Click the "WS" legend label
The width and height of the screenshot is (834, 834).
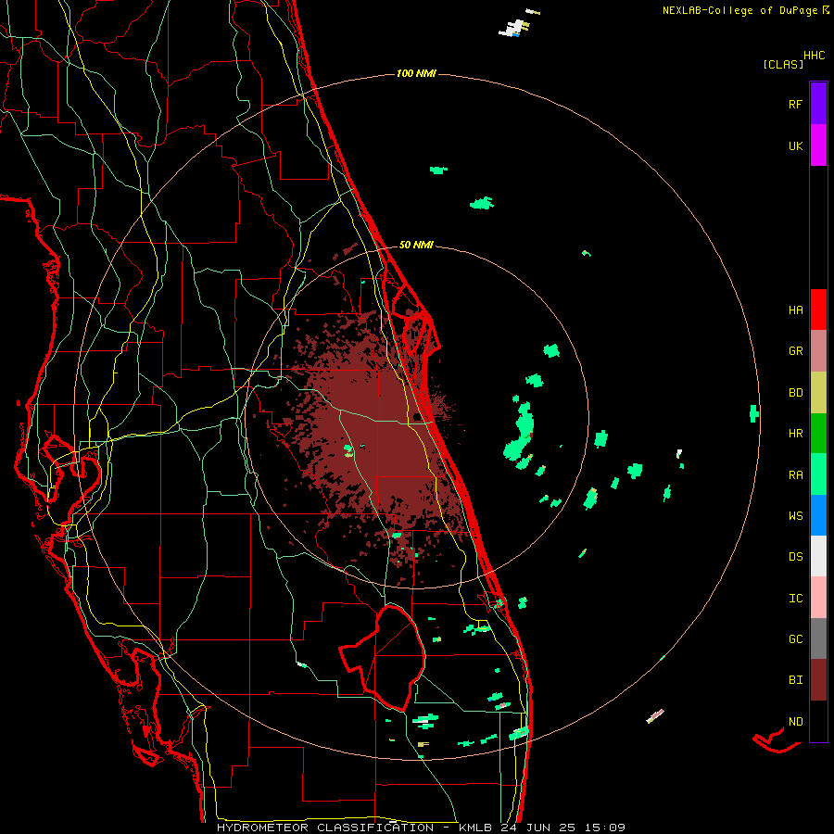795,516
